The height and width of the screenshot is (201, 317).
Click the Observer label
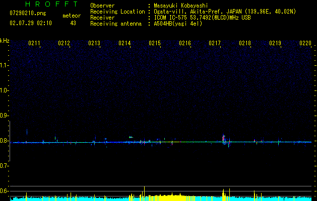coord(102,6)
